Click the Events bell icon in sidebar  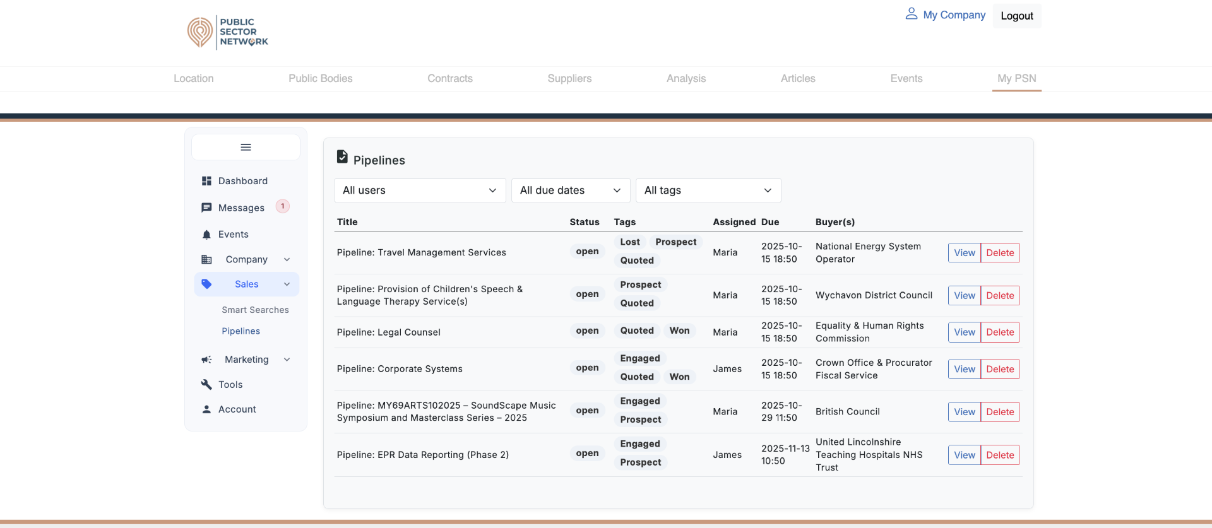pos(206,235)
